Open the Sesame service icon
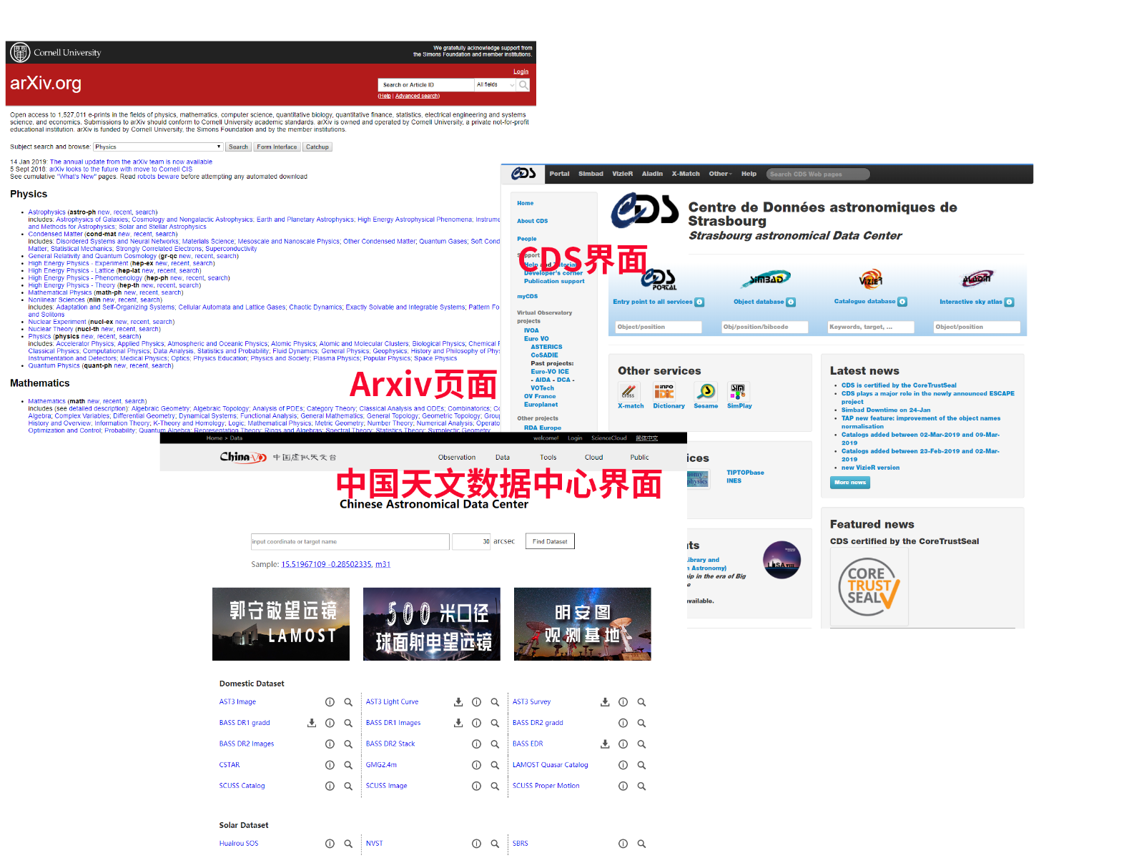The height and width of the screenshot is (863, 1144). tap(706, 391)
